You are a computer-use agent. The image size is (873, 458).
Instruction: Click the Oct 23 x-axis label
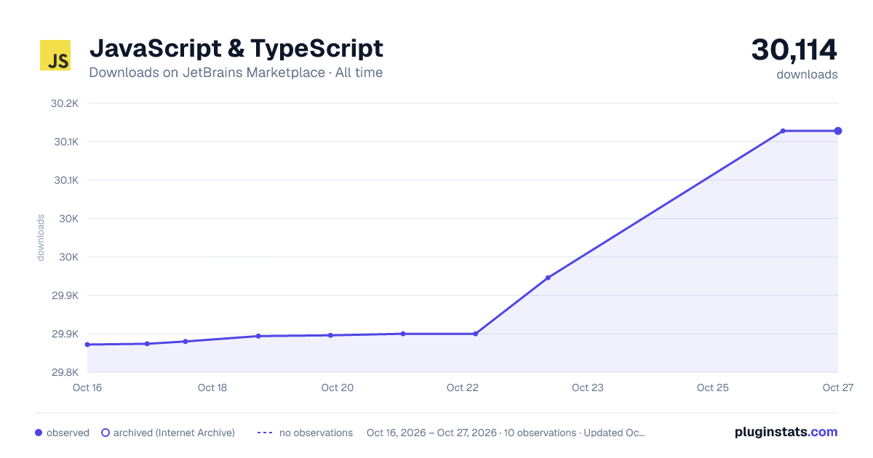588,387
